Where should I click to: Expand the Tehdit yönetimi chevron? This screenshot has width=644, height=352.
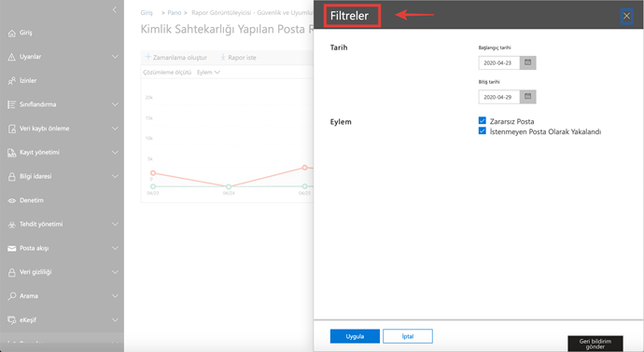[115, 224]
